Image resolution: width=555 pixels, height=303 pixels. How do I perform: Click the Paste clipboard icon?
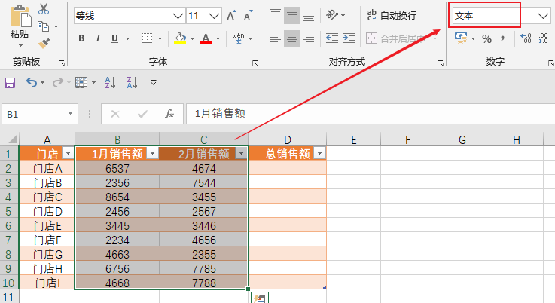20,17
